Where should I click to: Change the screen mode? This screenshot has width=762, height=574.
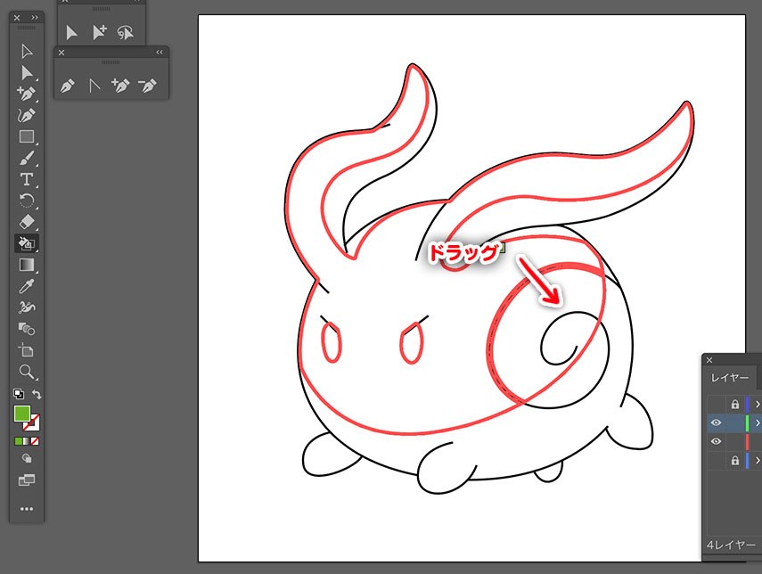(x=27, y=480)
